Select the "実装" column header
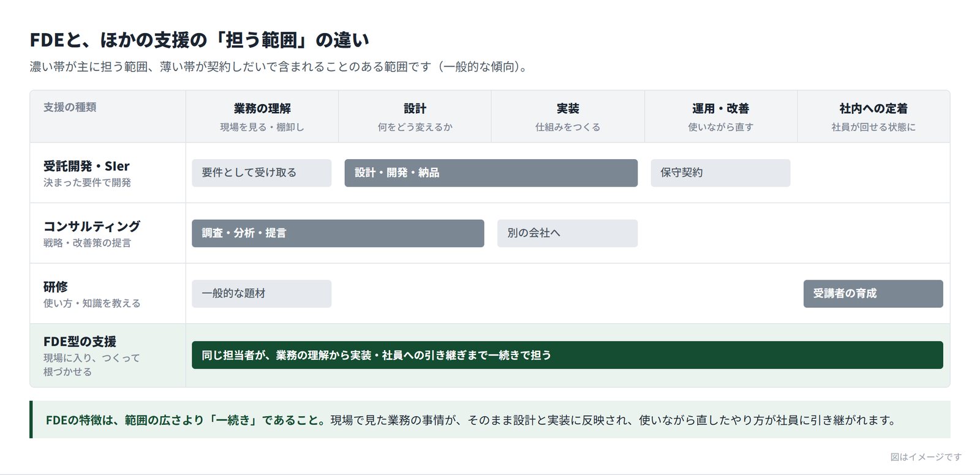The image size is (980, 475). (568, 108)
